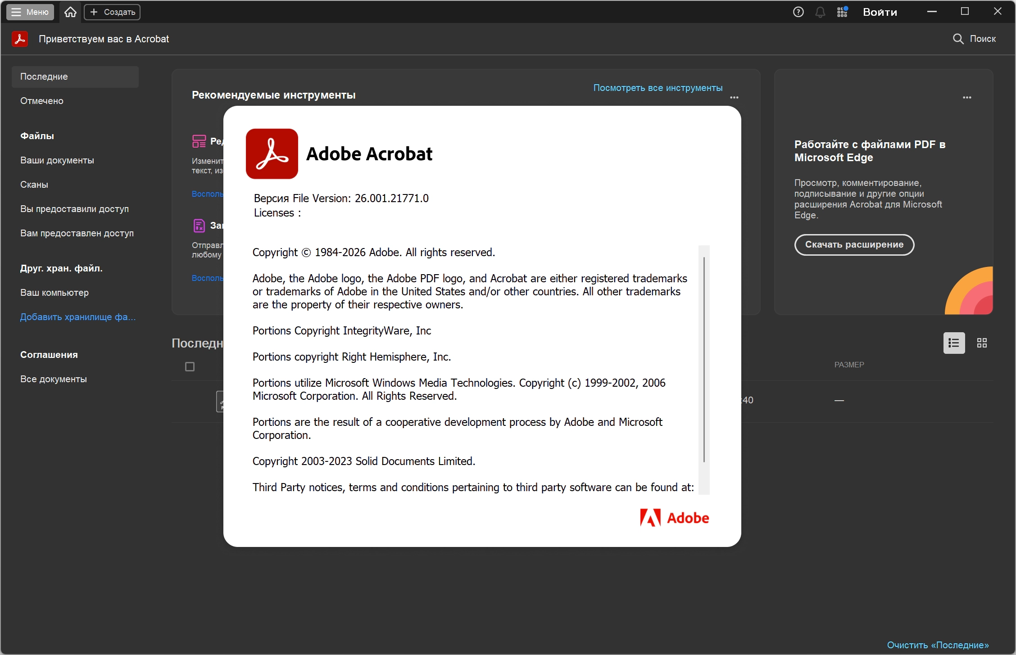The width and height of the screenshot is (1016, 655).
Task: Open three-dot menu on Edge promo card
Action: coord(967,97)
